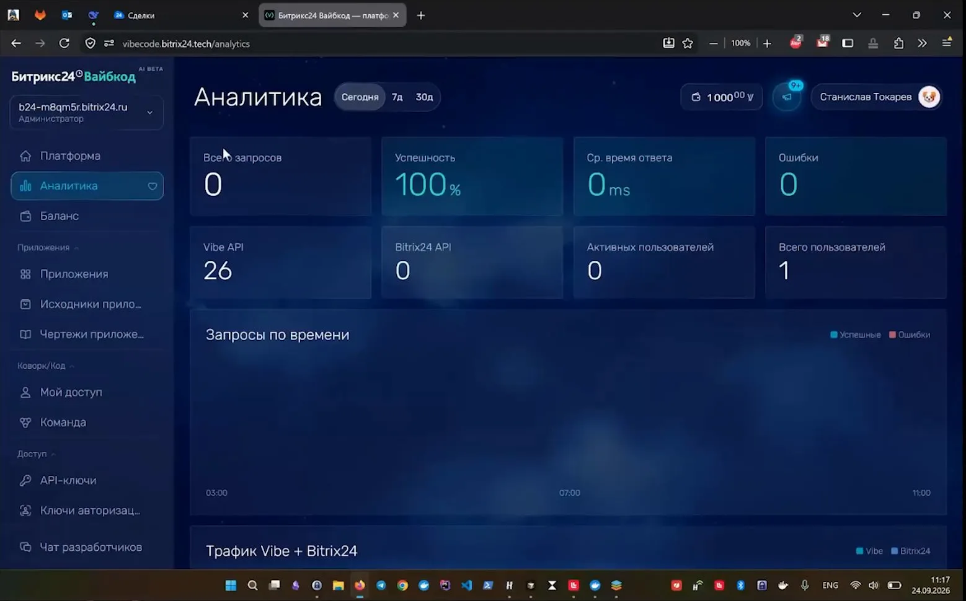The height and width of the screenshot is (601, 966).
Task: Click the Станислав Токарев user avatar
Action: [929, 97]
